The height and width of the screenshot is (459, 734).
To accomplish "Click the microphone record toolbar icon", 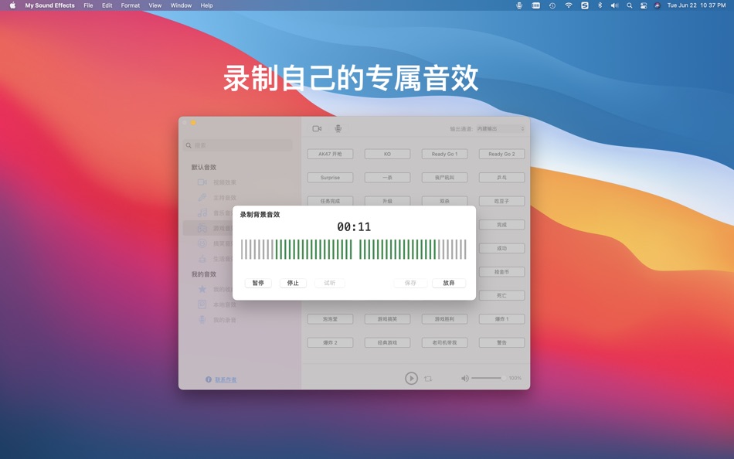I will coord(338,128).
